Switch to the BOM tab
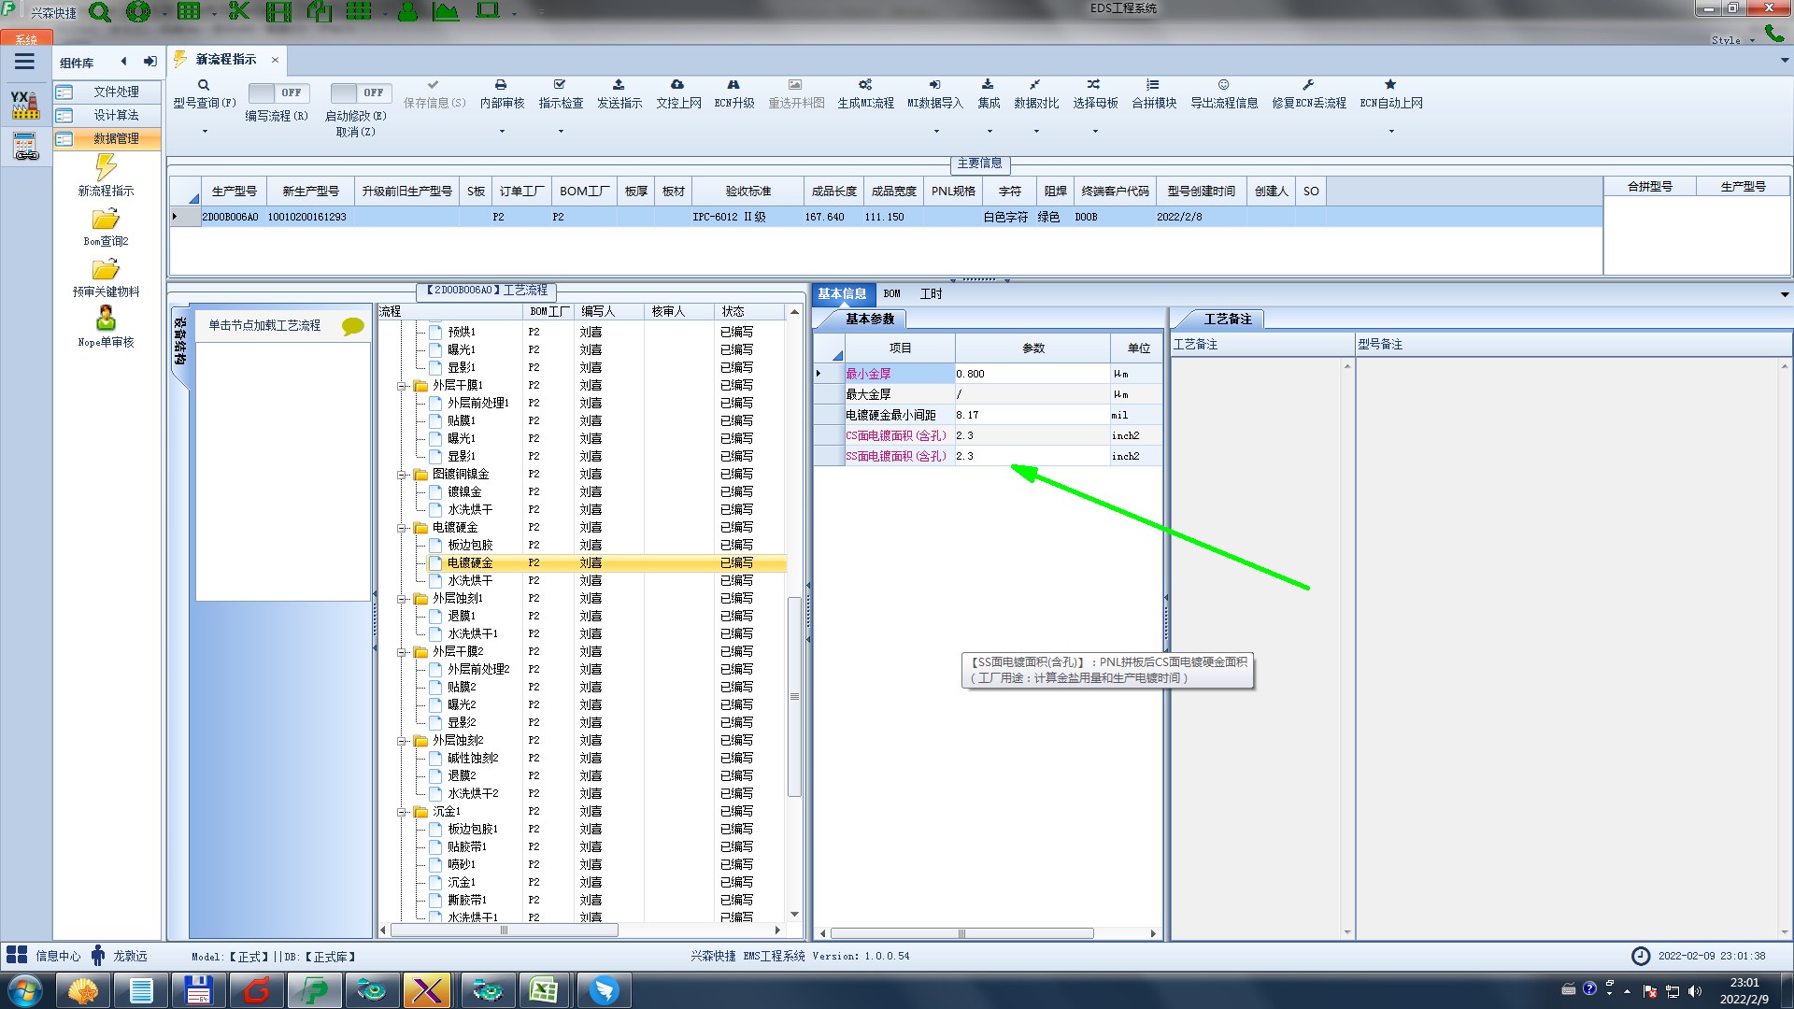This screenshot has height=1009, width=1794. (891, 294)
